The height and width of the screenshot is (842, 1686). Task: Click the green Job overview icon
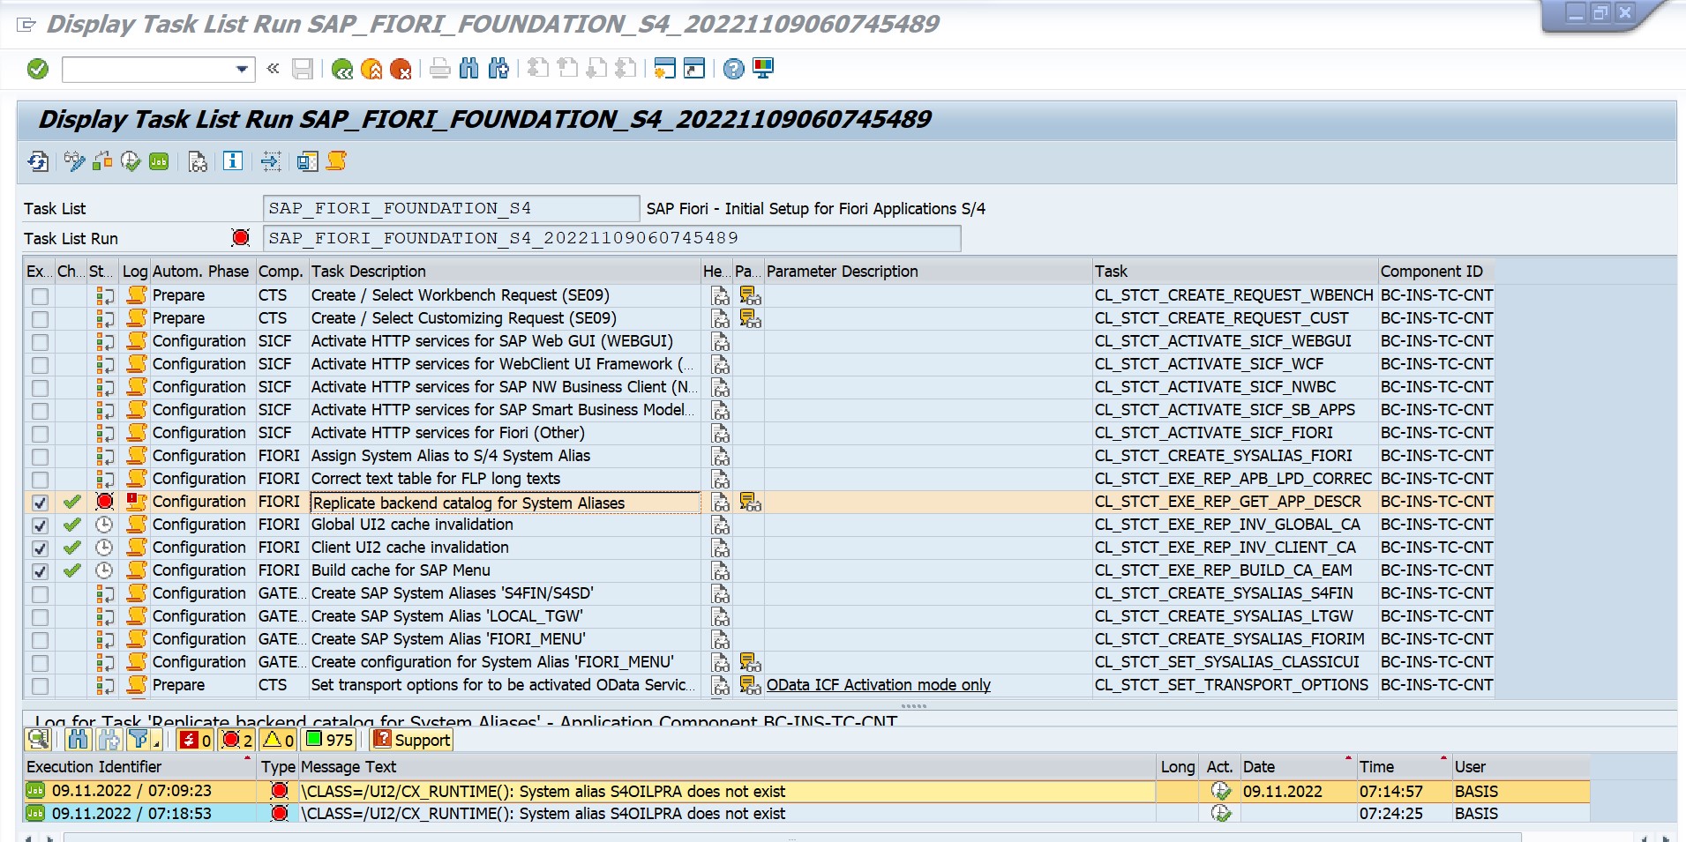pos(159,161)
